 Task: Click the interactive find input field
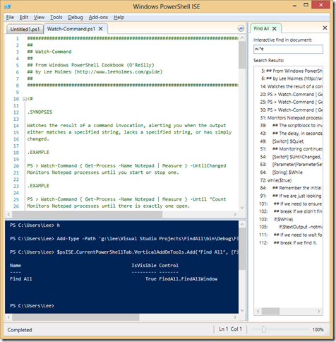pyautogui.click(x=288, y=49)
